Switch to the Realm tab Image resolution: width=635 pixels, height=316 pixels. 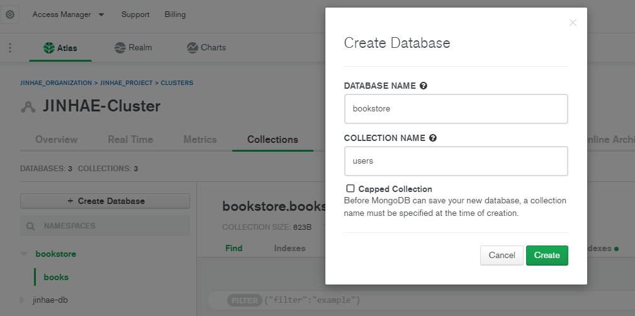coord(133,48)
